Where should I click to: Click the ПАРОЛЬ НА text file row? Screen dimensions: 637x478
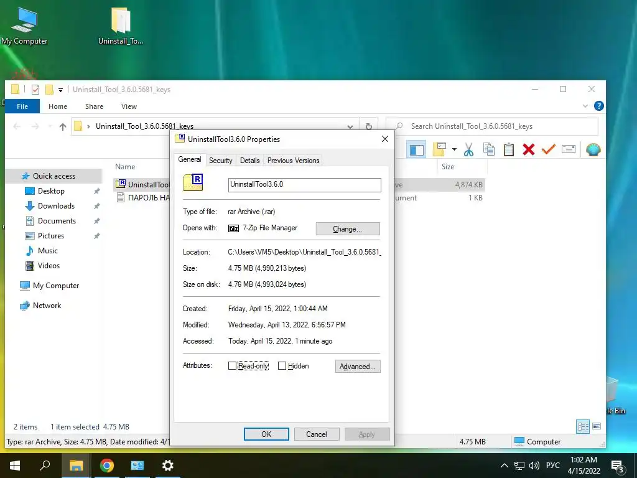point(142,198)
